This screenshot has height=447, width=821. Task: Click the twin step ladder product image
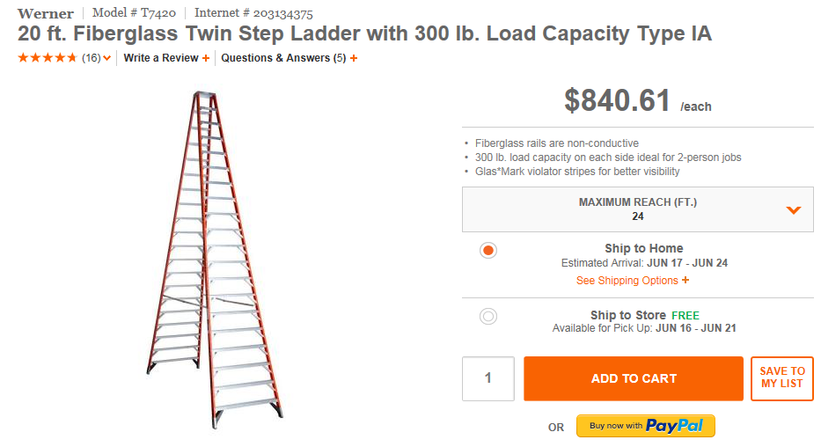[215, 254]
